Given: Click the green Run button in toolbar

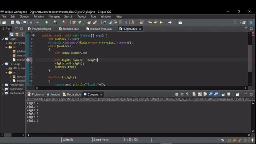Looking at the screenshot, I should pyautogui.click(x=46, y=22).
